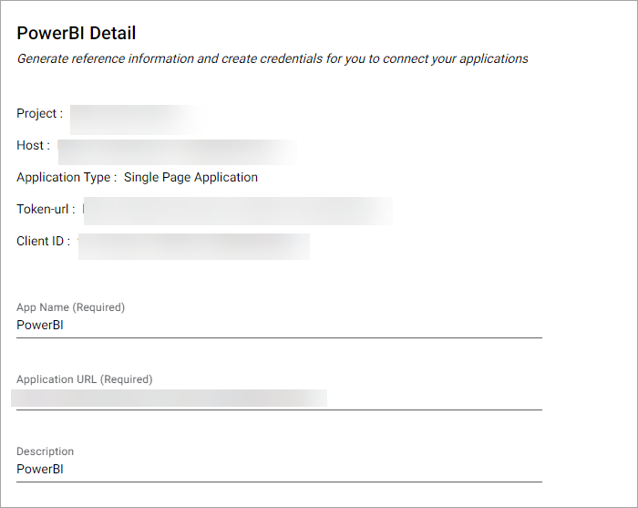Click the 'Project :' label
638x508 pixels.
(40, 114)
